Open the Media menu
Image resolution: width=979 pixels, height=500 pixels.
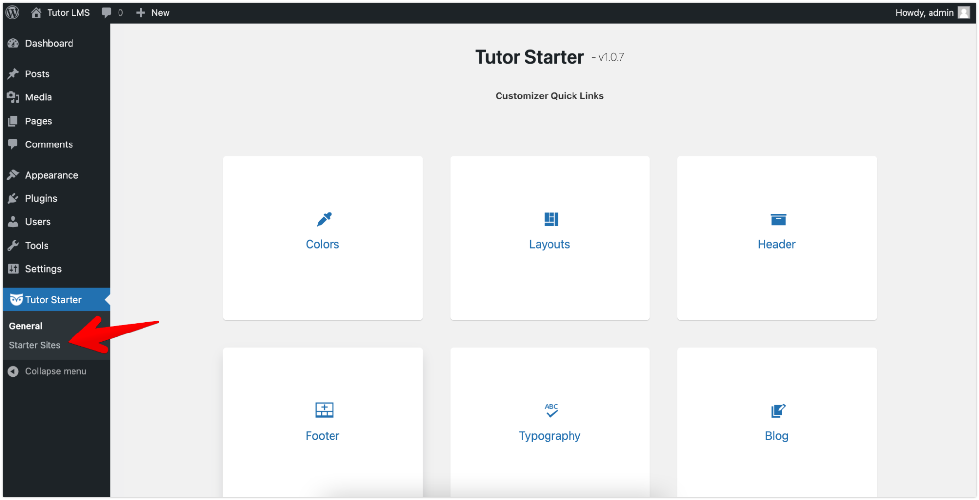57,97
